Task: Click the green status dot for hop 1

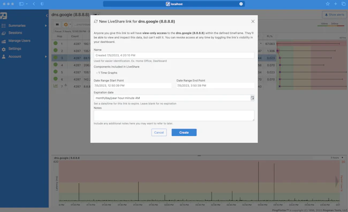Action: click(x=56, y=43)
